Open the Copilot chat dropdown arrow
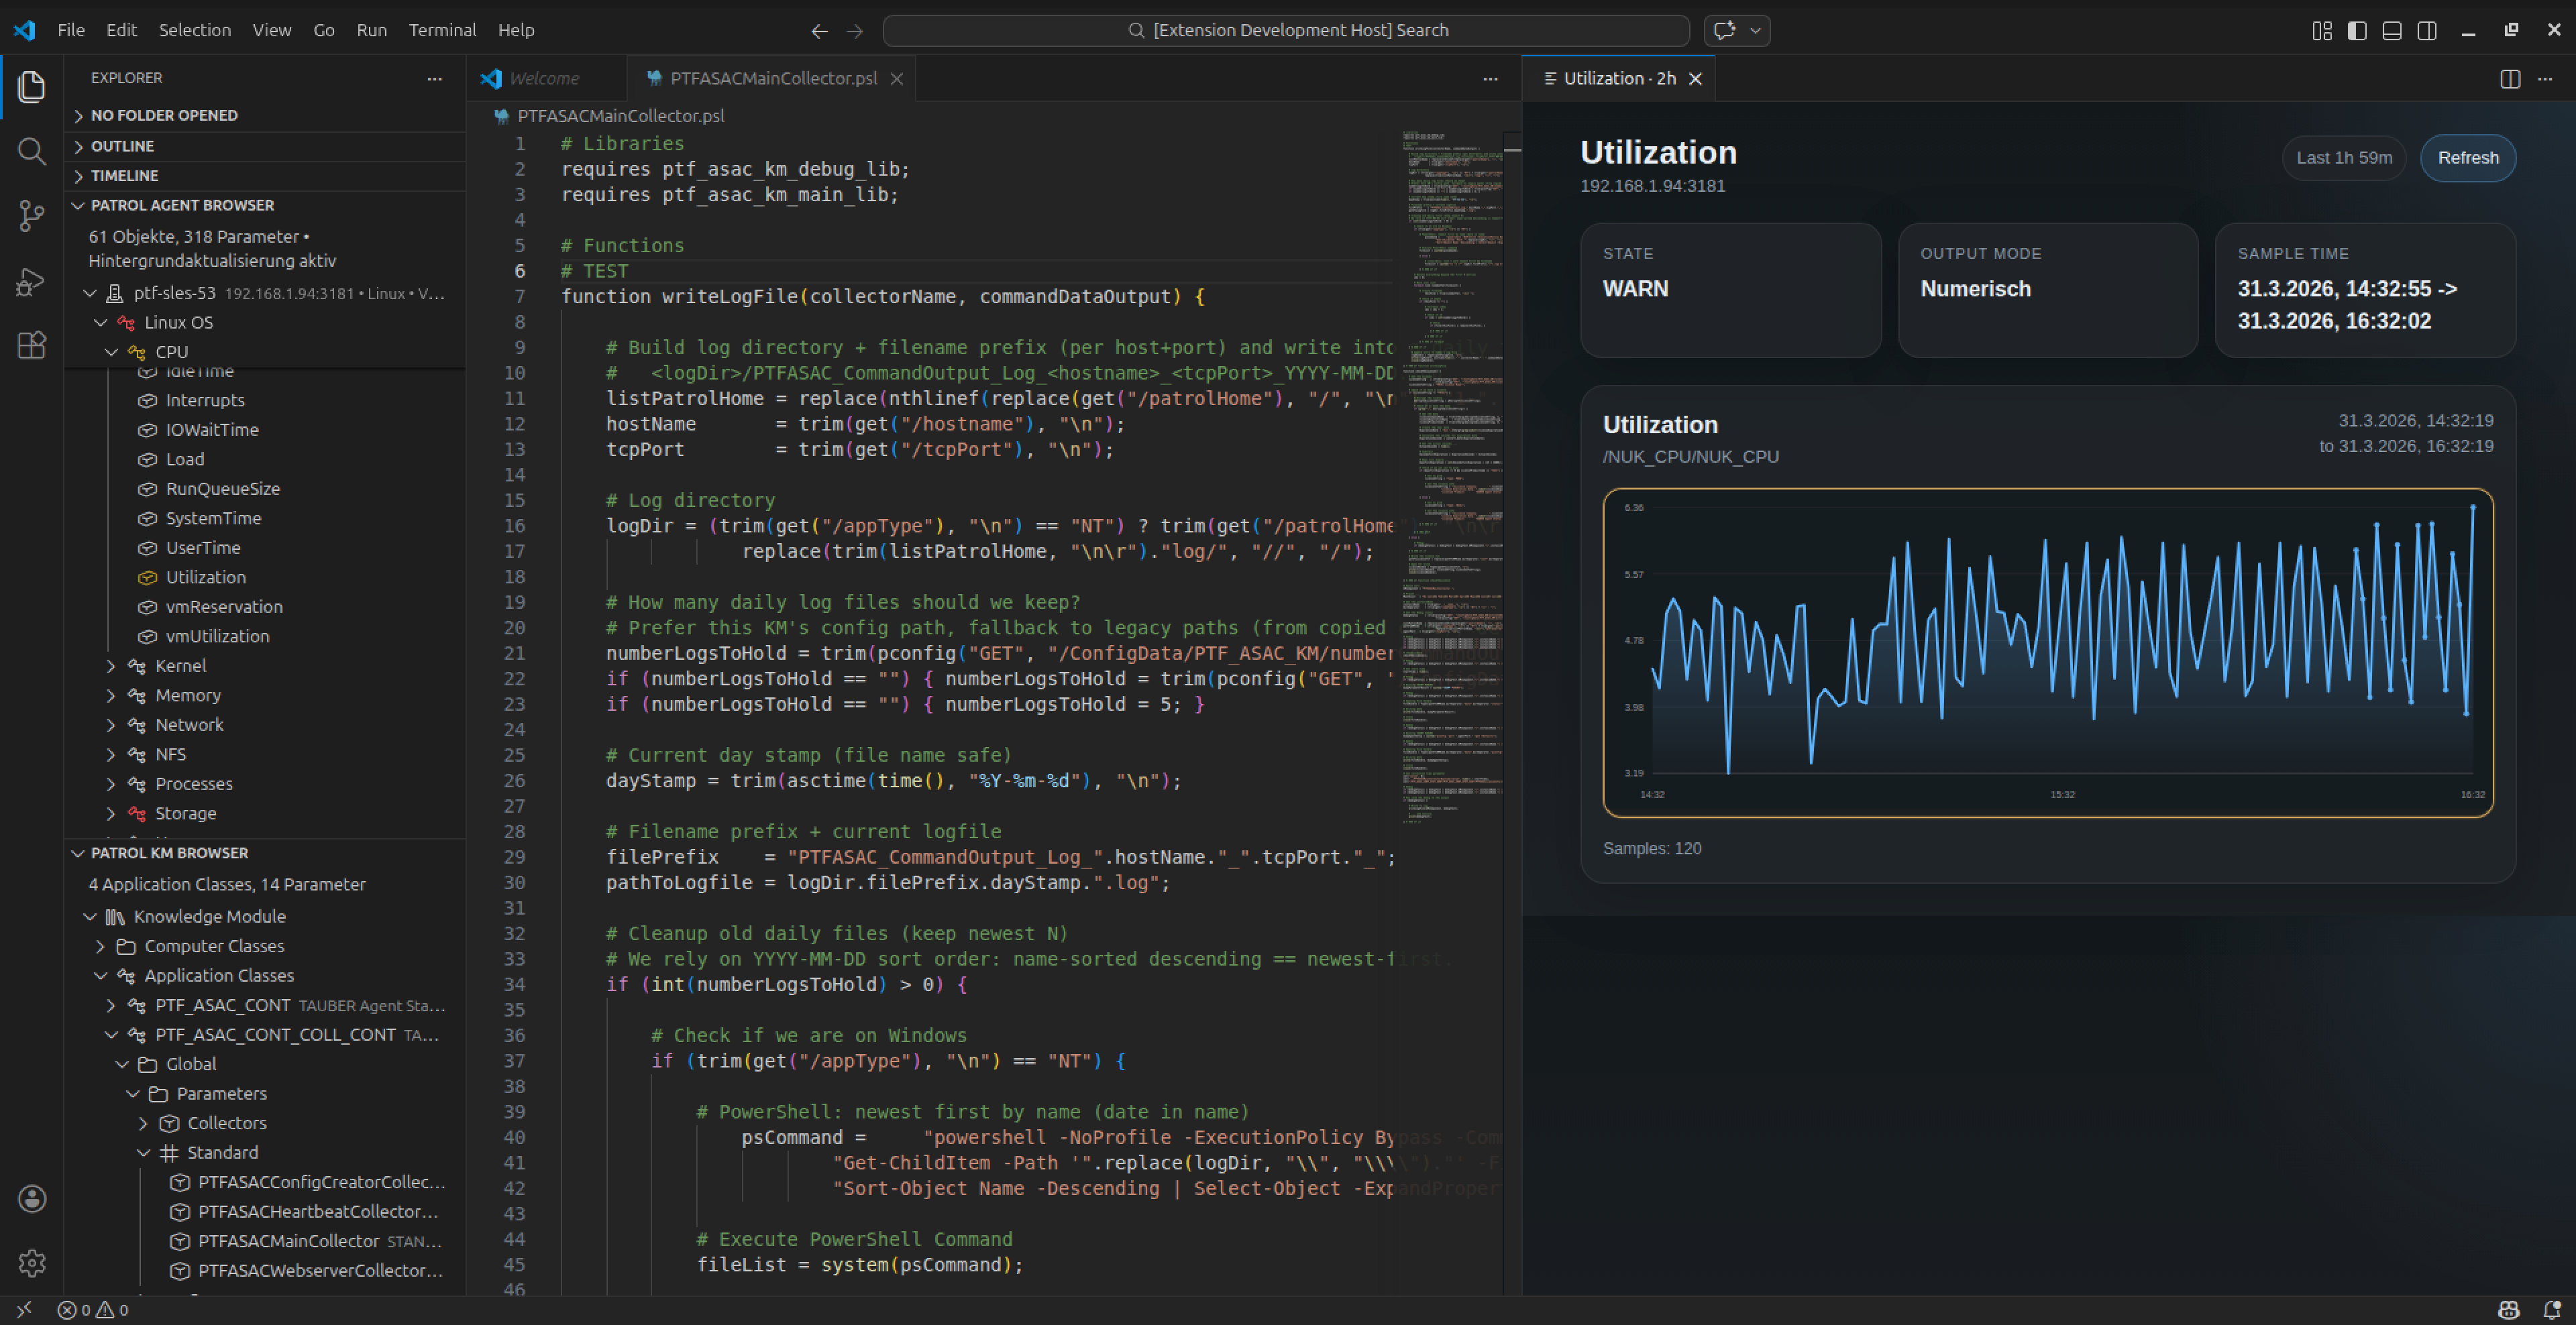2576x1325 pixels. (x=1755, y=30)
